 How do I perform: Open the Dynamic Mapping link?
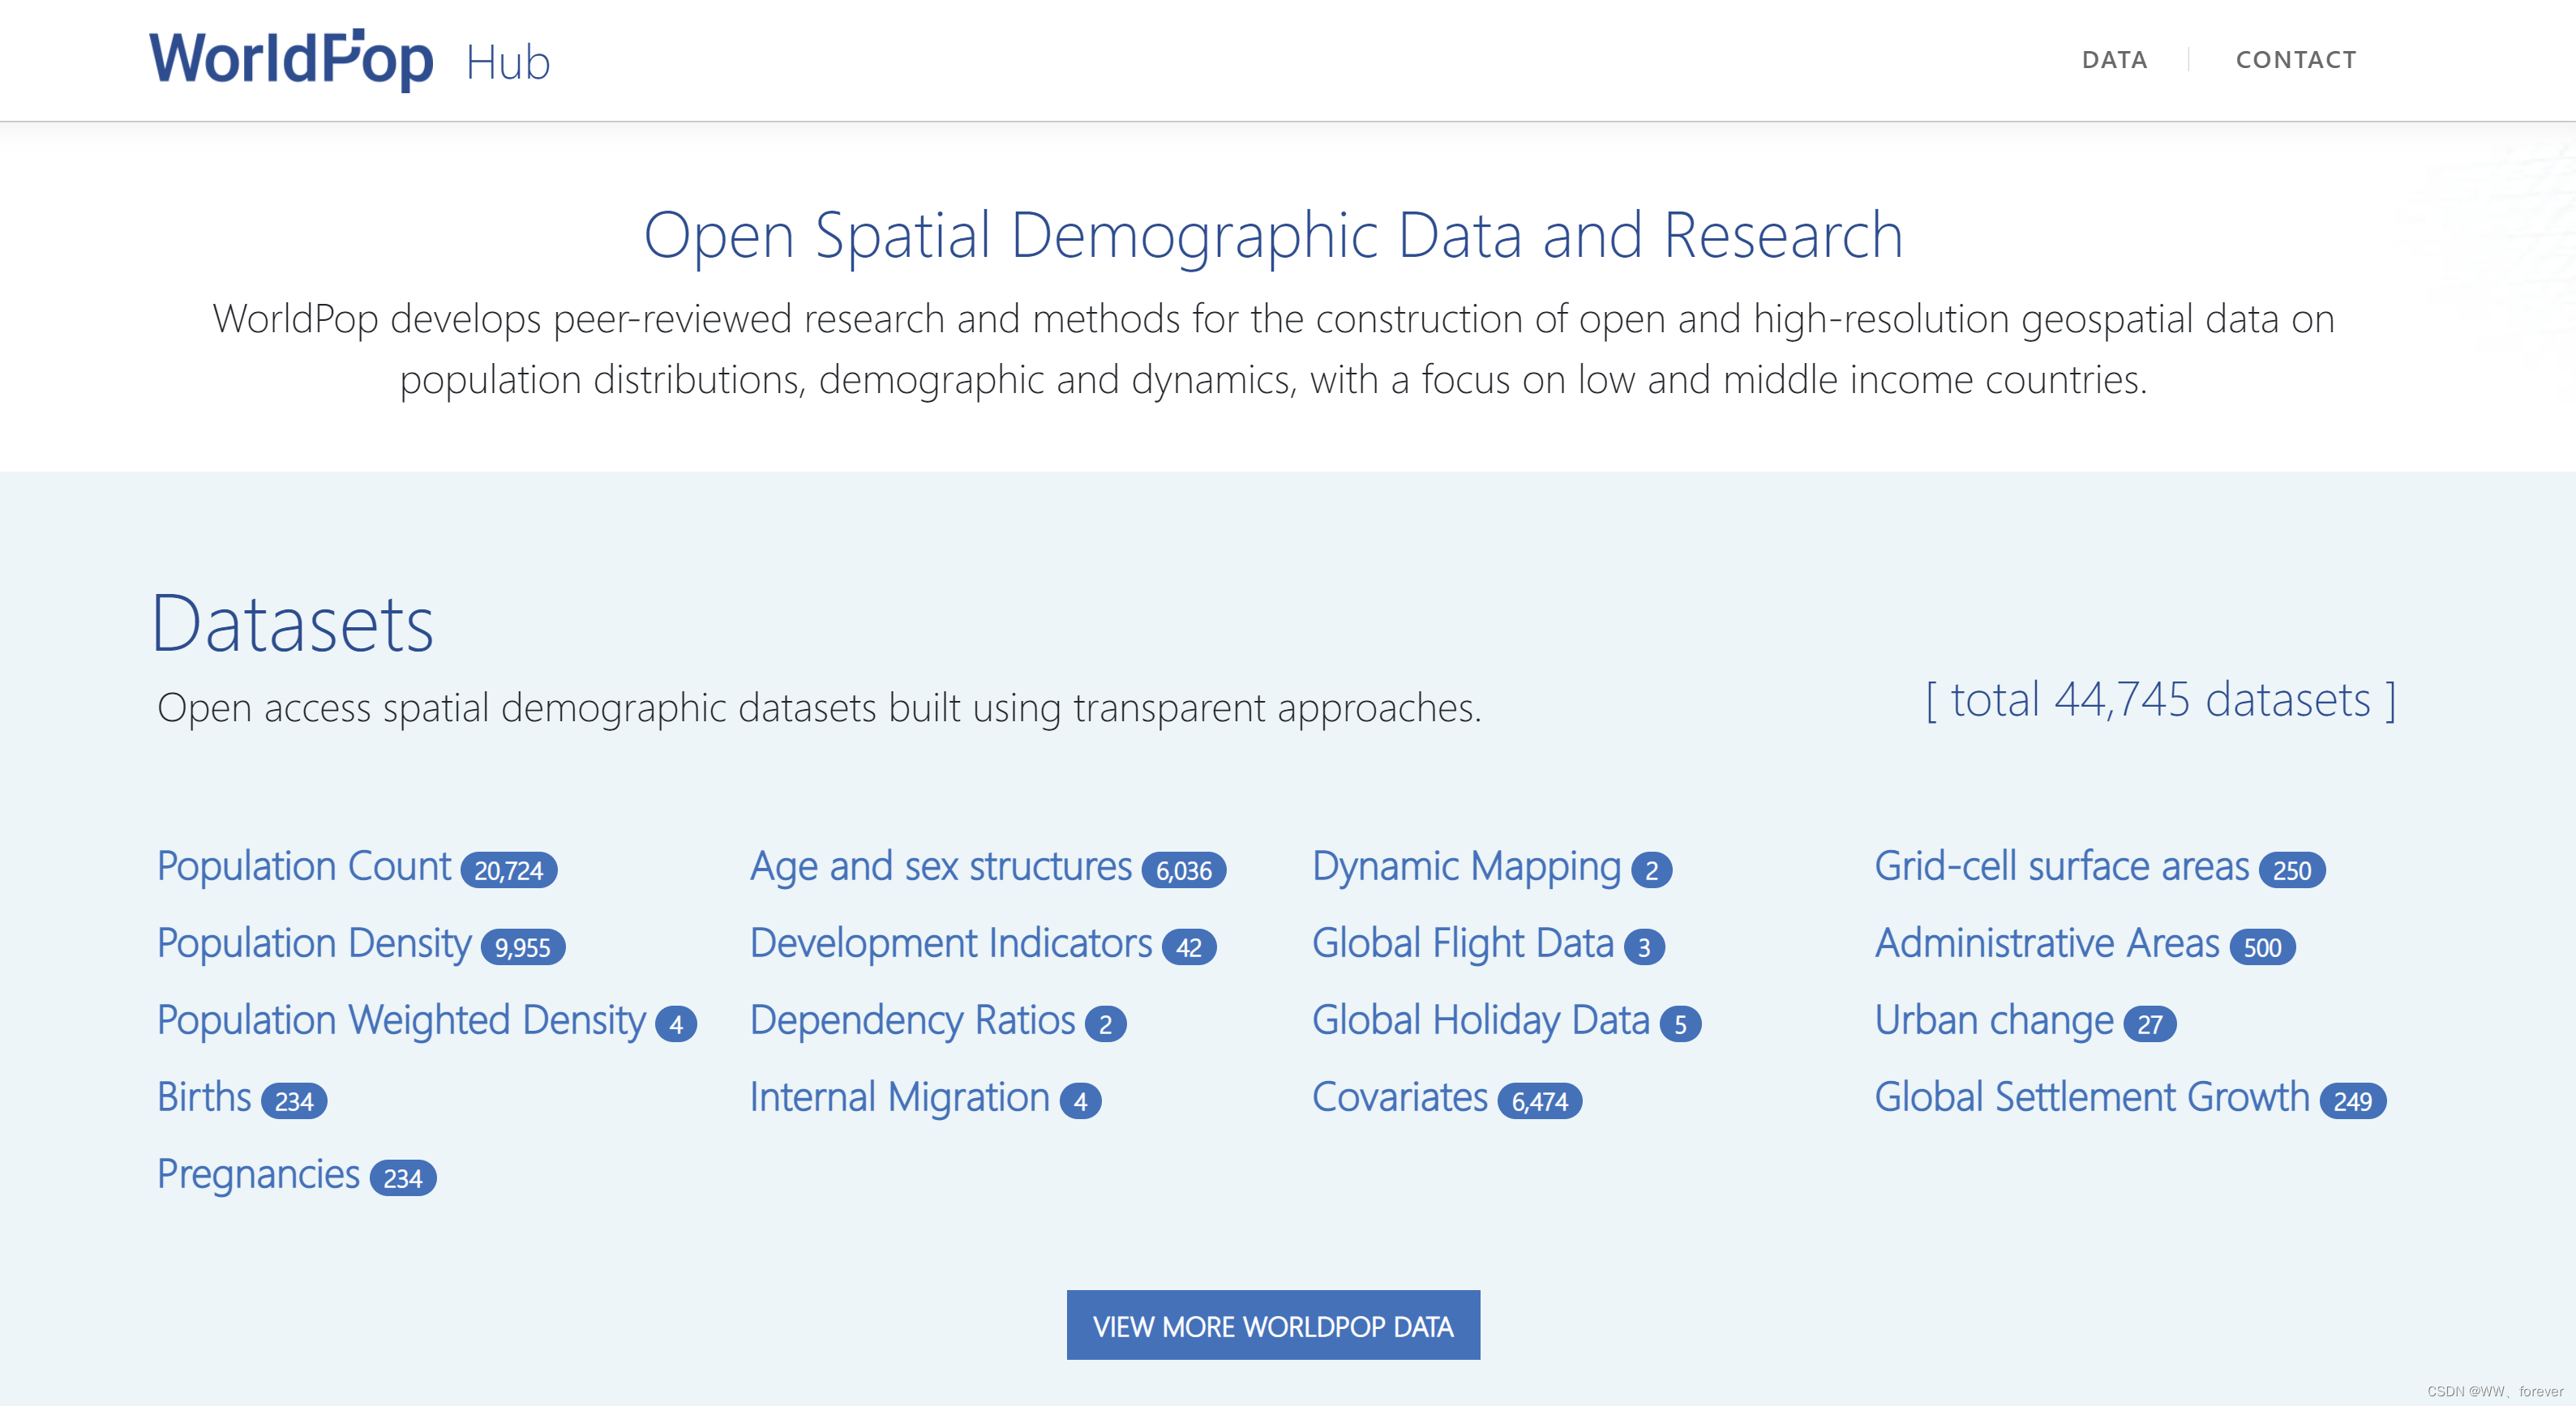pos(1465,865)
